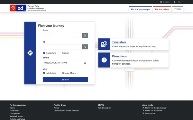Click the When date and time field
Screen dimensions: 193x120
pos(65,63)
